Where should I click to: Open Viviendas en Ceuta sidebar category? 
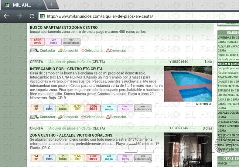tap(228, 38)
